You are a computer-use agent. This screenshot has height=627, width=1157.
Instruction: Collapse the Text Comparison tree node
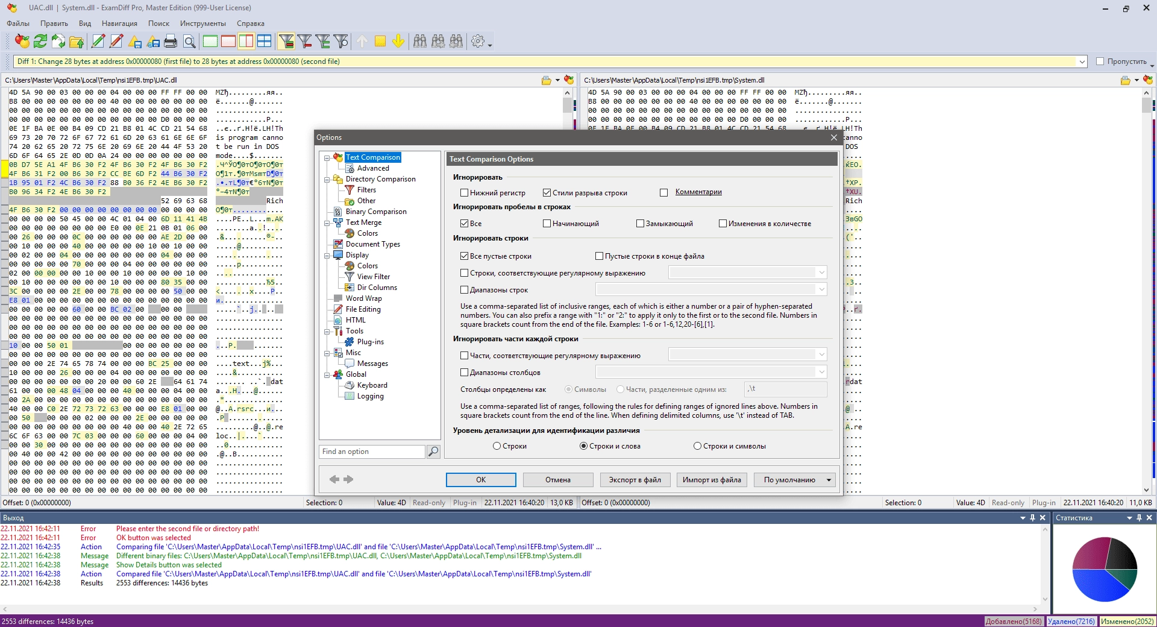click(x=327, y=158)
